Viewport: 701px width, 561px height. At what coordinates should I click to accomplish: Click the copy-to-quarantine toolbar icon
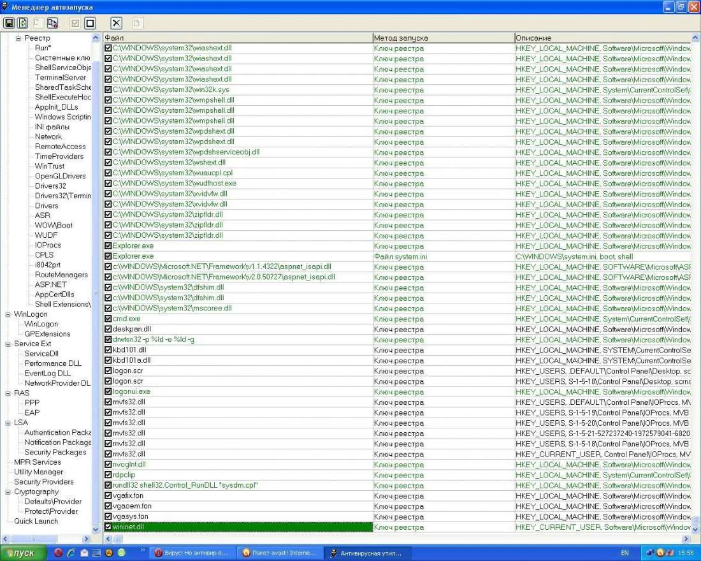[x=52, y=23]
